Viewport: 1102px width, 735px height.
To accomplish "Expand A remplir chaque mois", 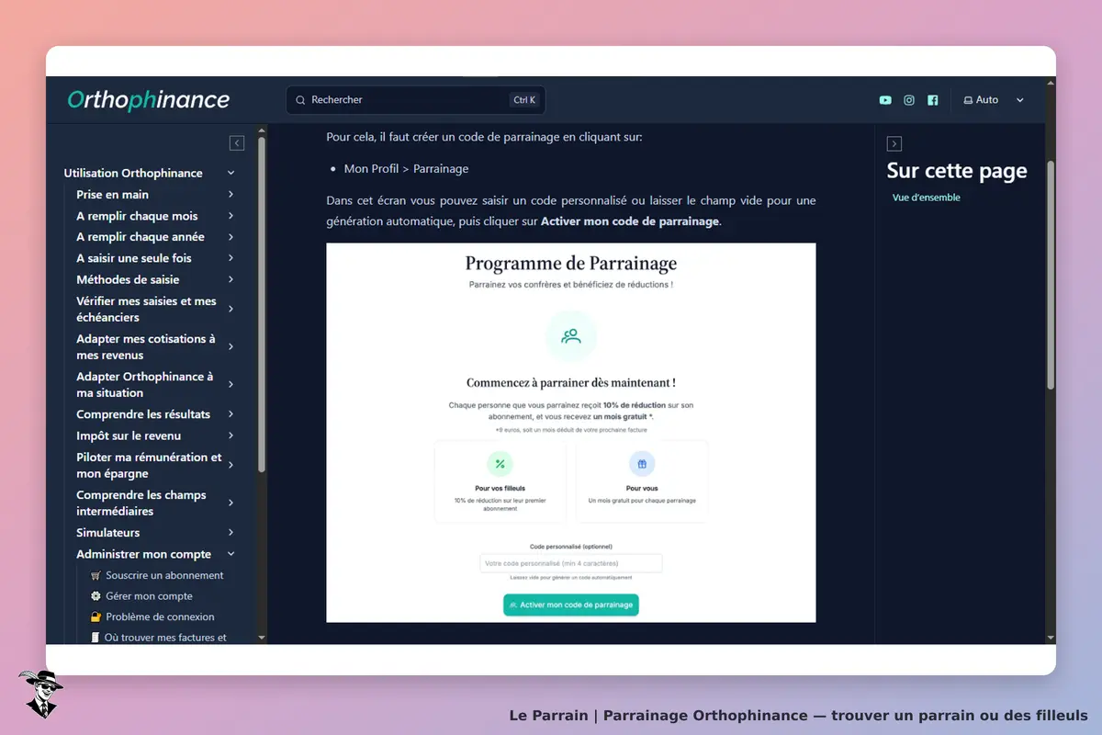I will pos(231,216).
